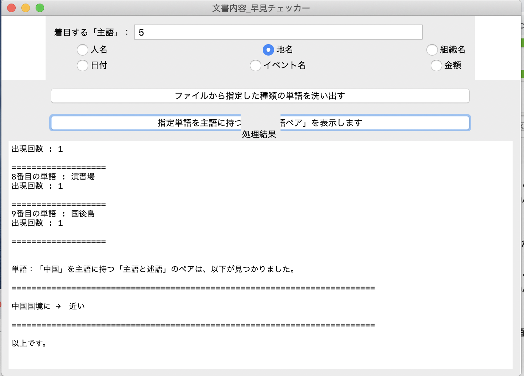Click the 指定単語を主語に持つ述語ペア display button
Viewport: 524px width, 376px height.
[260, 122]
